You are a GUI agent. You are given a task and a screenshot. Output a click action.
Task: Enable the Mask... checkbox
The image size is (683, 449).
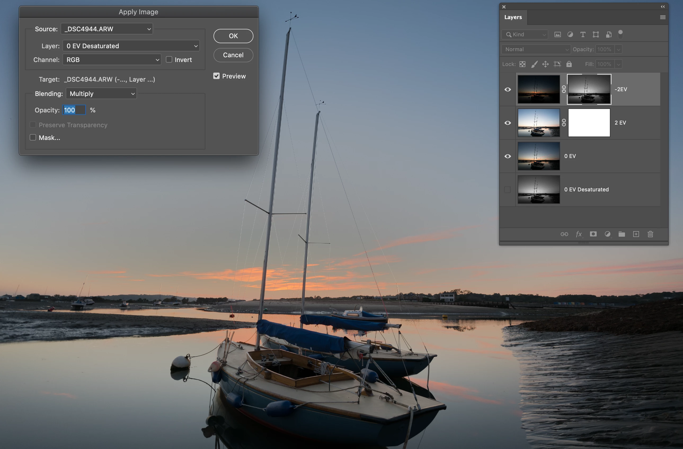(33, 138)
